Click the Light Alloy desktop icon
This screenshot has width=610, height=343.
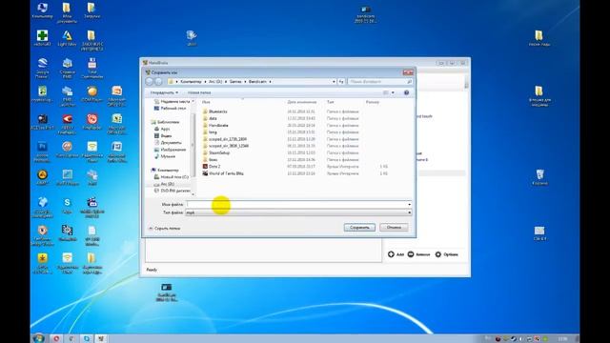67,38
